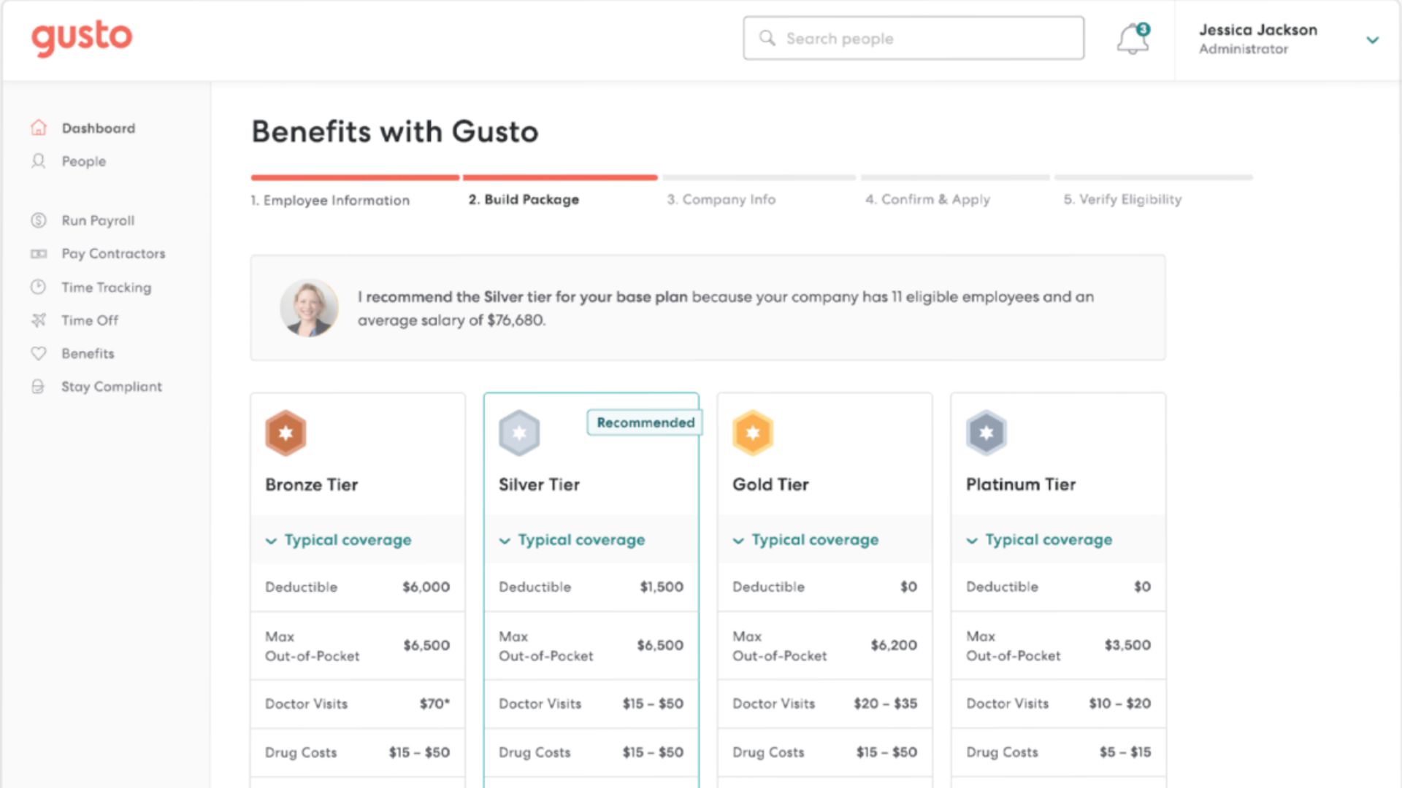Image resolution: width=1402 pixels, height=788 pixels.
Task: Collapse Typical coverage under Silver Tier
Action: (572, 540)
